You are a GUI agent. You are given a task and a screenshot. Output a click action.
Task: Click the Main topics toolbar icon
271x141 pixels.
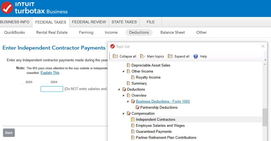click(x=143, y=56)
